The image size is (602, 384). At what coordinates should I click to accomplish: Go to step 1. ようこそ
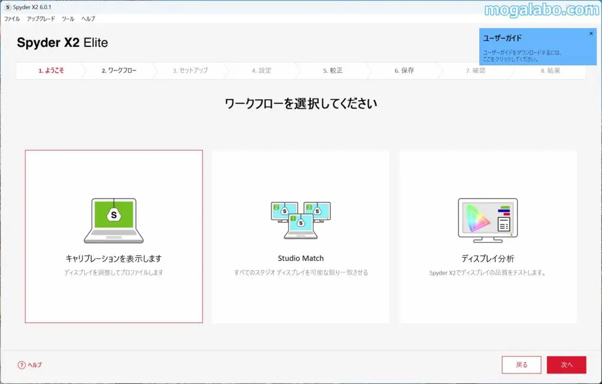pyautogui.click(x=51, y=70)
